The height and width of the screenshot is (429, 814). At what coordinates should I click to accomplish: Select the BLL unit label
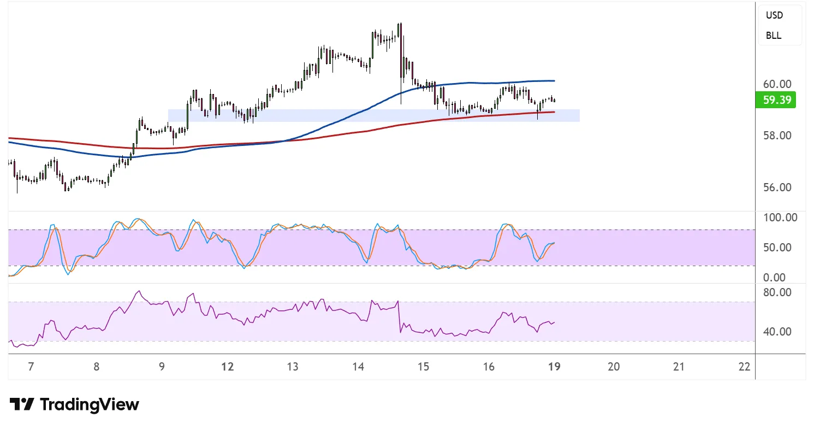coord(774,36)
